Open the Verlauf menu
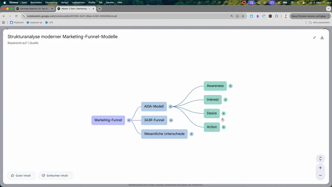This screenshot has height=187, width=332. (x=65, y=3)
